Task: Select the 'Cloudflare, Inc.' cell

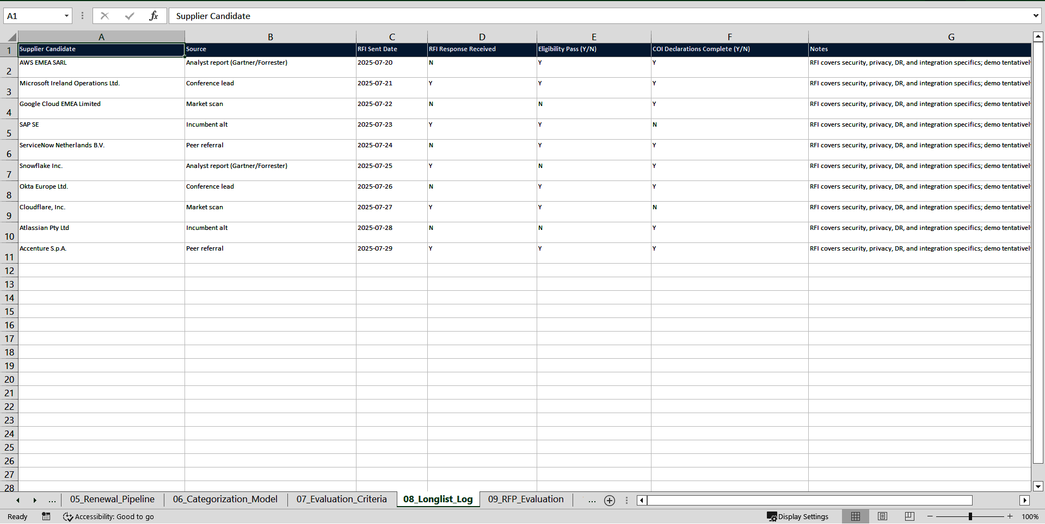Action: (101, 212)
